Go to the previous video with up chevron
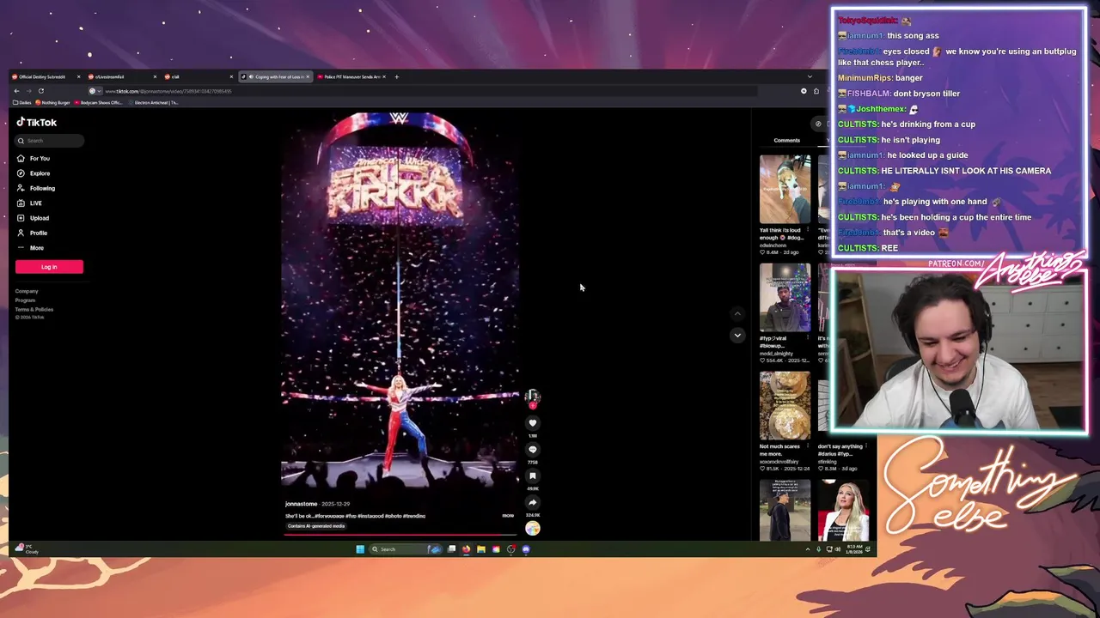The image size is (1100, 618). coord(737,314)
